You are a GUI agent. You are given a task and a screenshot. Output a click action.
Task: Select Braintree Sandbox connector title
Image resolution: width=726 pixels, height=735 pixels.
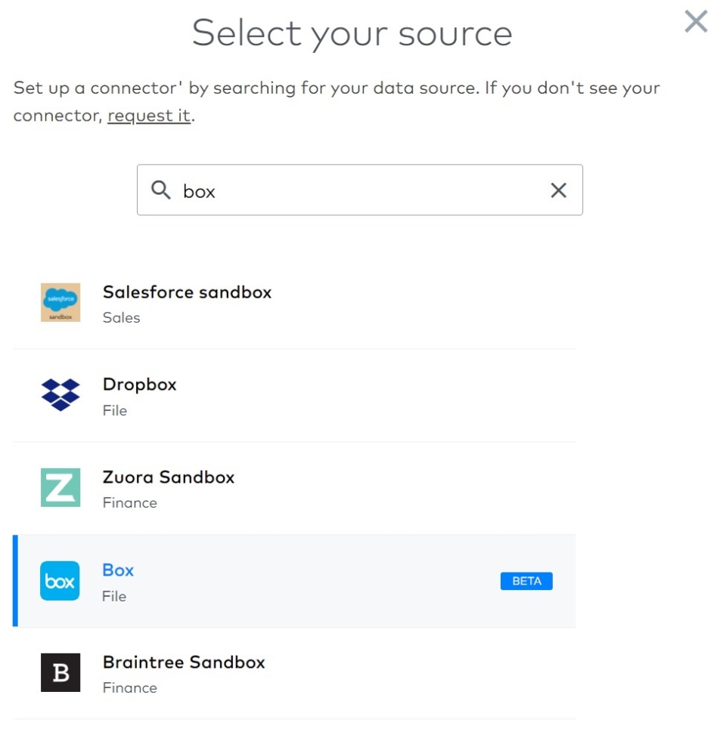click(x=184, y=662)
